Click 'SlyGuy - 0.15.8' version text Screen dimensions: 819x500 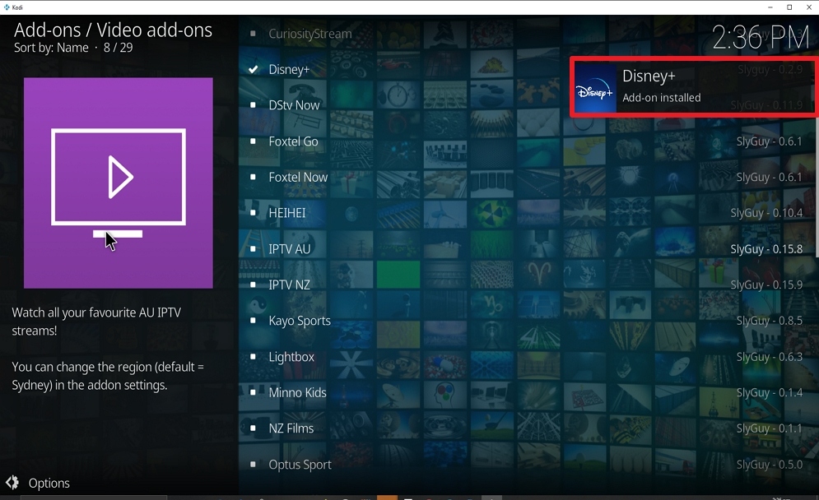click(766, 249)
